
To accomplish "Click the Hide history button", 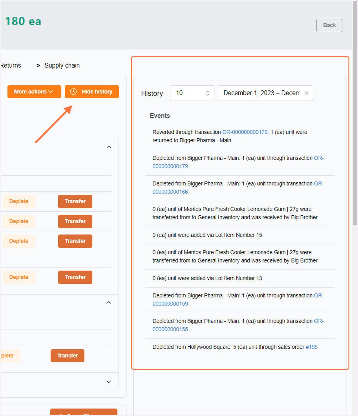I will pos(92,92).
